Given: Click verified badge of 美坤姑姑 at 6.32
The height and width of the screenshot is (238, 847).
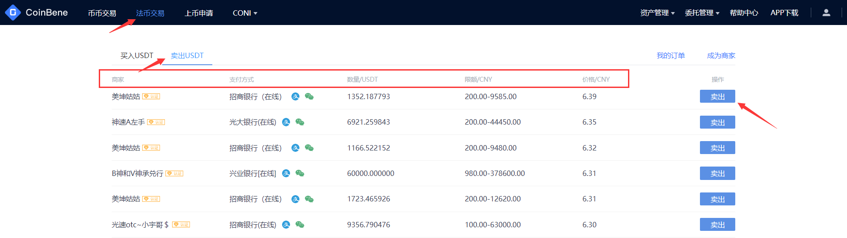Looking at the screenshot, I should point(151,148).
